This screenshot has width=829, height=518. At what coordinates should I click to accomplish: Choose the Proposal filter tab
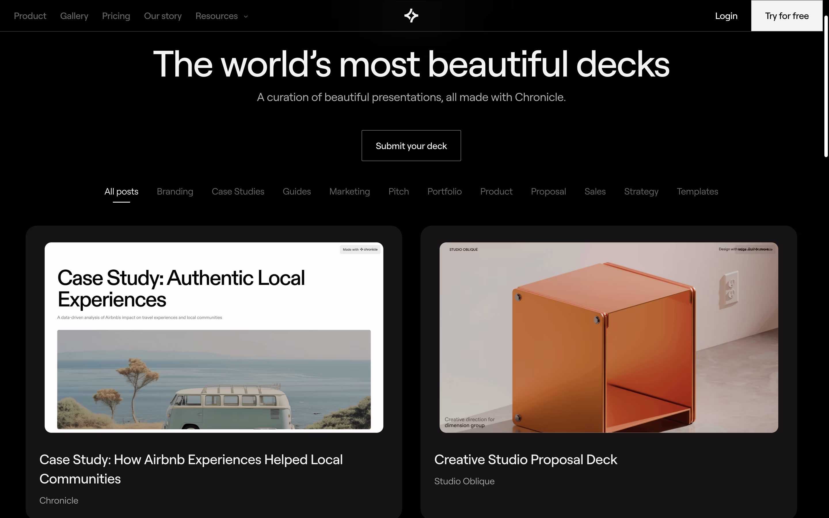point(548,191)
